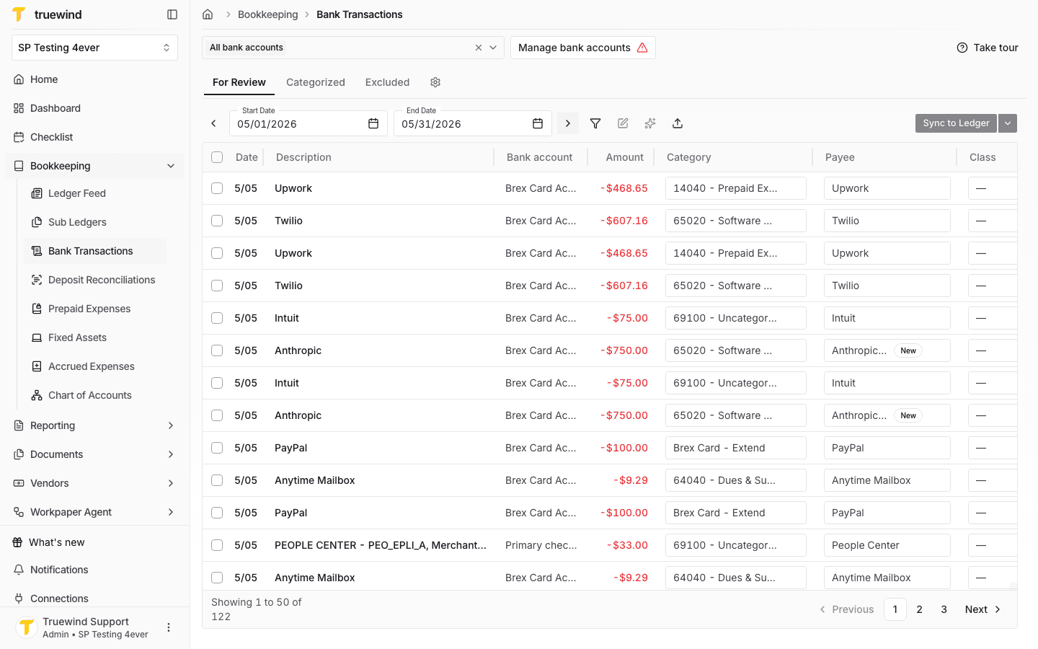Switch to the Excluded tab
Viewport: 1038px width, 649px height.
(x=387, y=82)
